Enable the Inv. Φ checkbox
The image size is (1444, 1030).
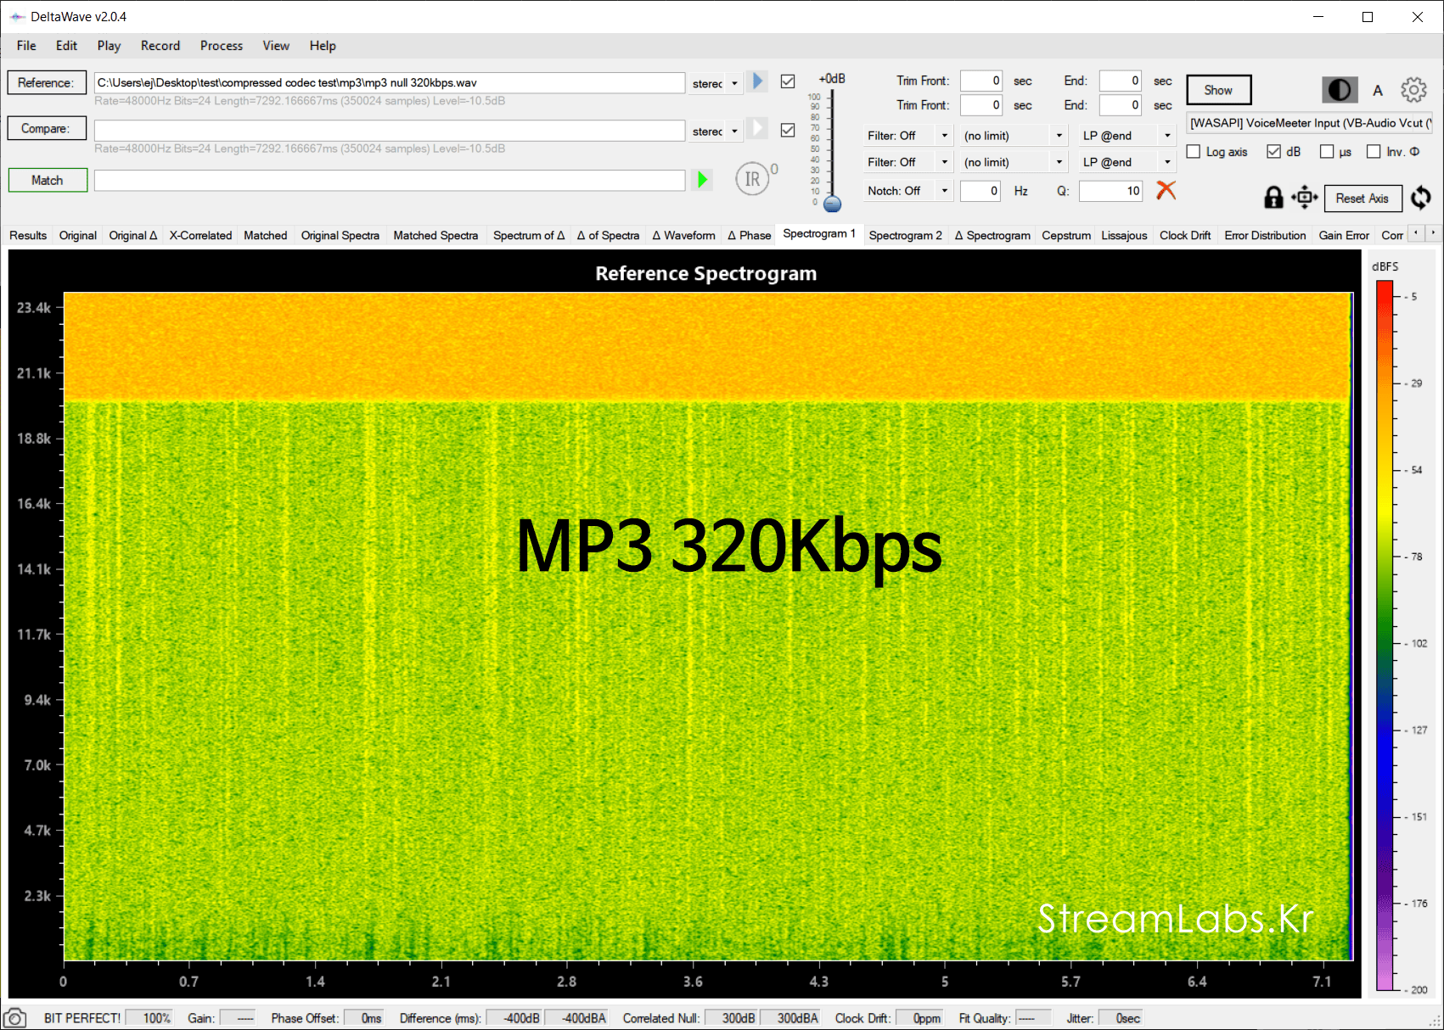click(1374, 152)
